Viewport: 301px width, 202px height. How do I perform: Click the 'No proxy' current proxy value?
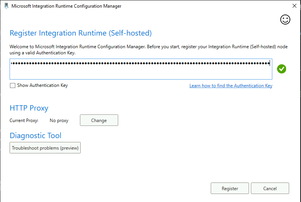(x=59, y=121)
